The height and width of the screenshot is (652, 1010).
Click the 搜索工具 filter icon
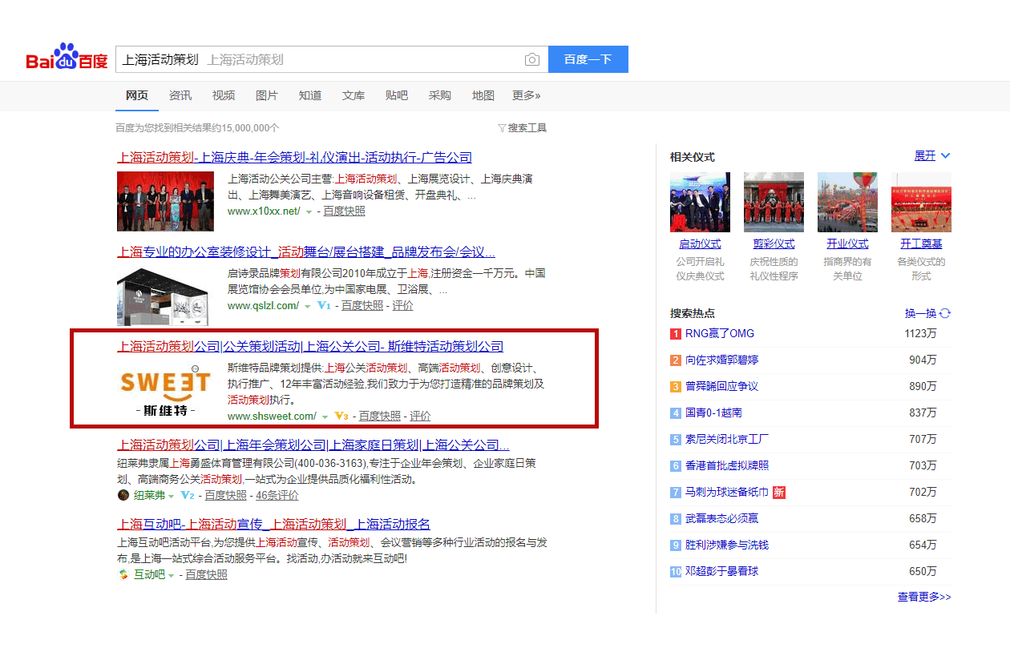502,128
